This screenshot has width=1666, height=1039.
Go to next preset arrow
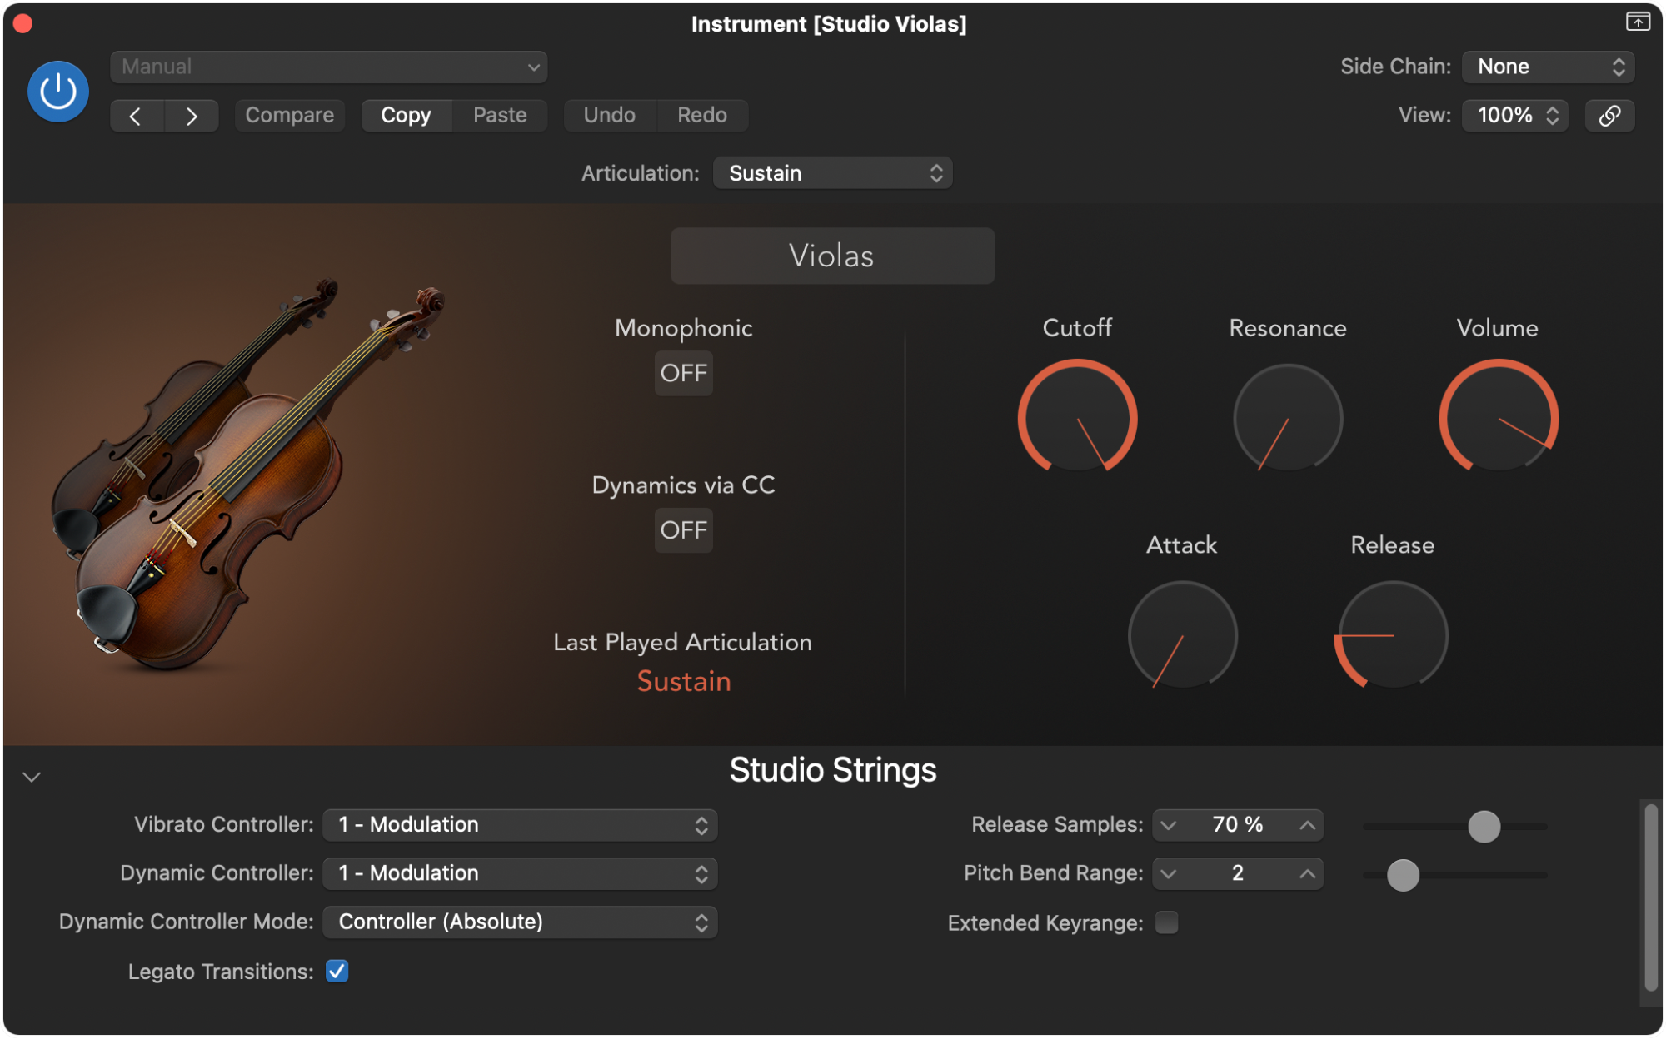[192, 116]
